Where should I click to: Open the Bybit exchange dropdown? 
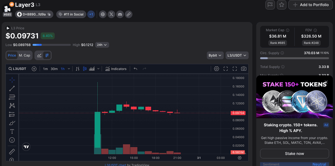point(215,55)
